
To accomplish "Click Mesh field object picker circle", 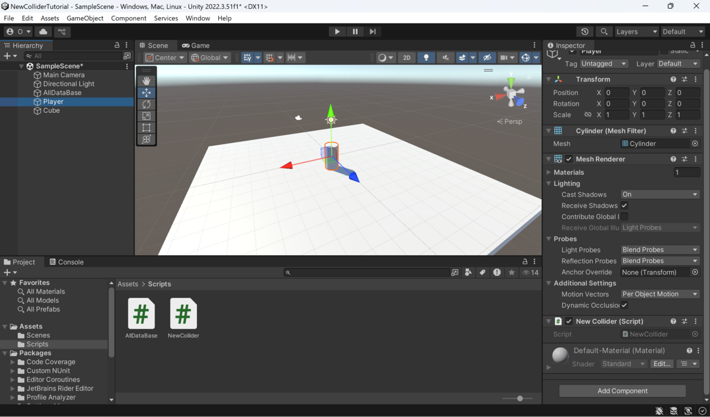I will (x=695, y=144).
